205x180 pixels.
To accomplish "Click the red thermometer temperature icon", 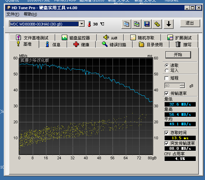I will coord(89,24).
